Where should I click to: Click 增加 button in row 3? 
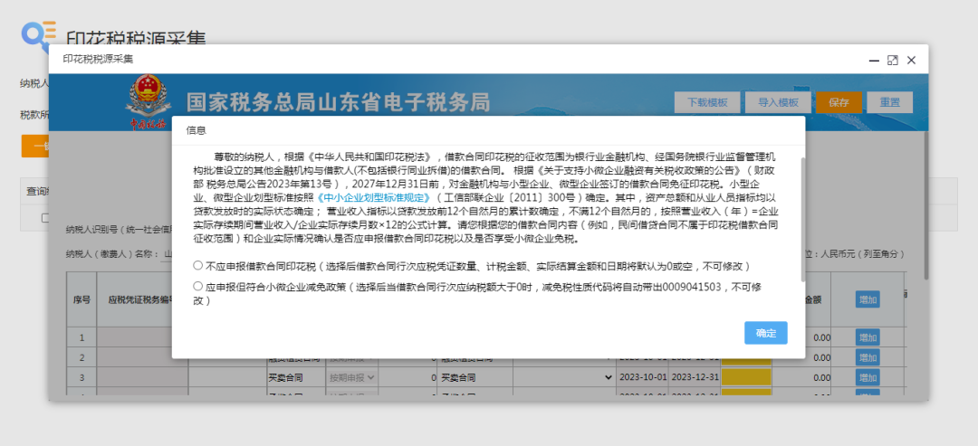pos(867,377)
